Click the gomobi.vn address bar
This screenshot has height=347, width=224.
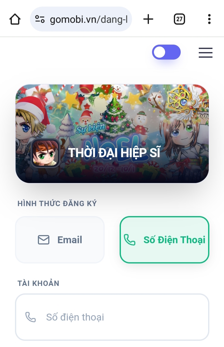click(x=81, y=19)
